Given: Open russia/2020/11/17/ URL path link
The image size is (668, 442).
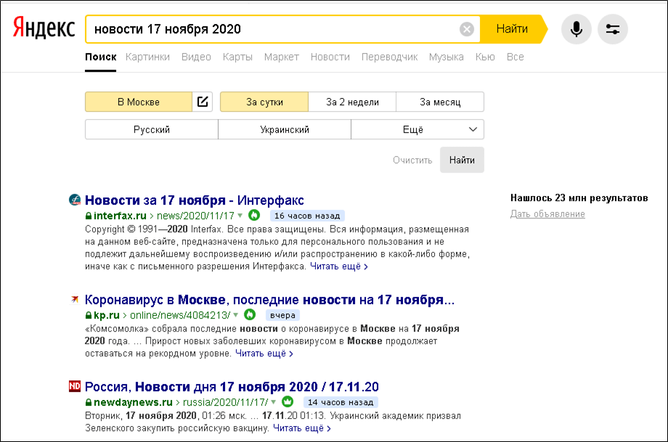Looking at the screenshot, I should tap(225, 402).
